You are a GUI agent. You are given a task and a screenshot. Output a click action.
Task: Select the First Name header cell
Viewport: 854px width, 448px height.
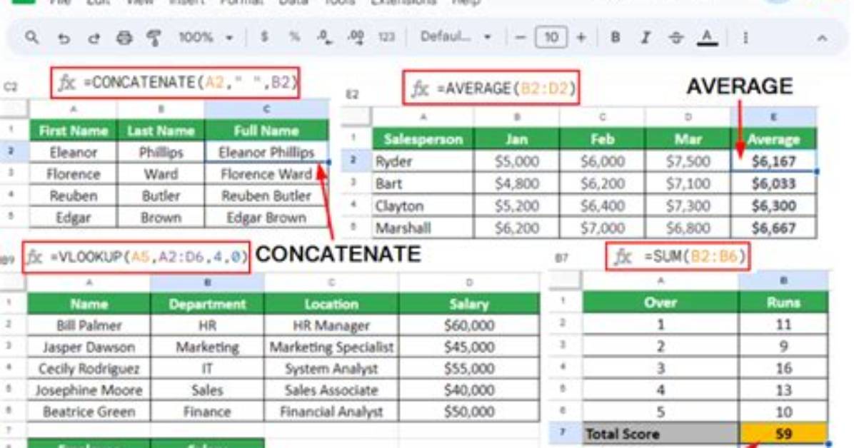coord(73,131)
